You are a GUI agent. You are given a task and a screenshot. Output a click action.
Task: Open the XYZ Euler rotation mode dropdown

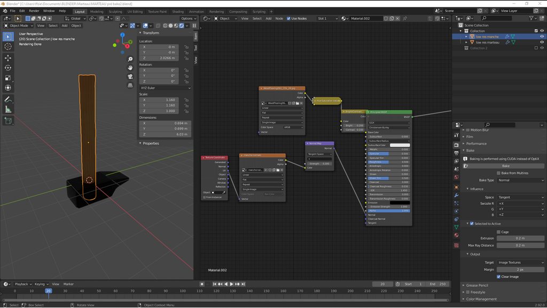click(165, 88)
